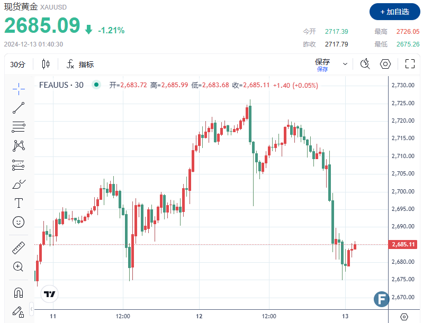
Task: Open chart settings hexagon icon
Action: pyautogui.click(x=385, y=64)
